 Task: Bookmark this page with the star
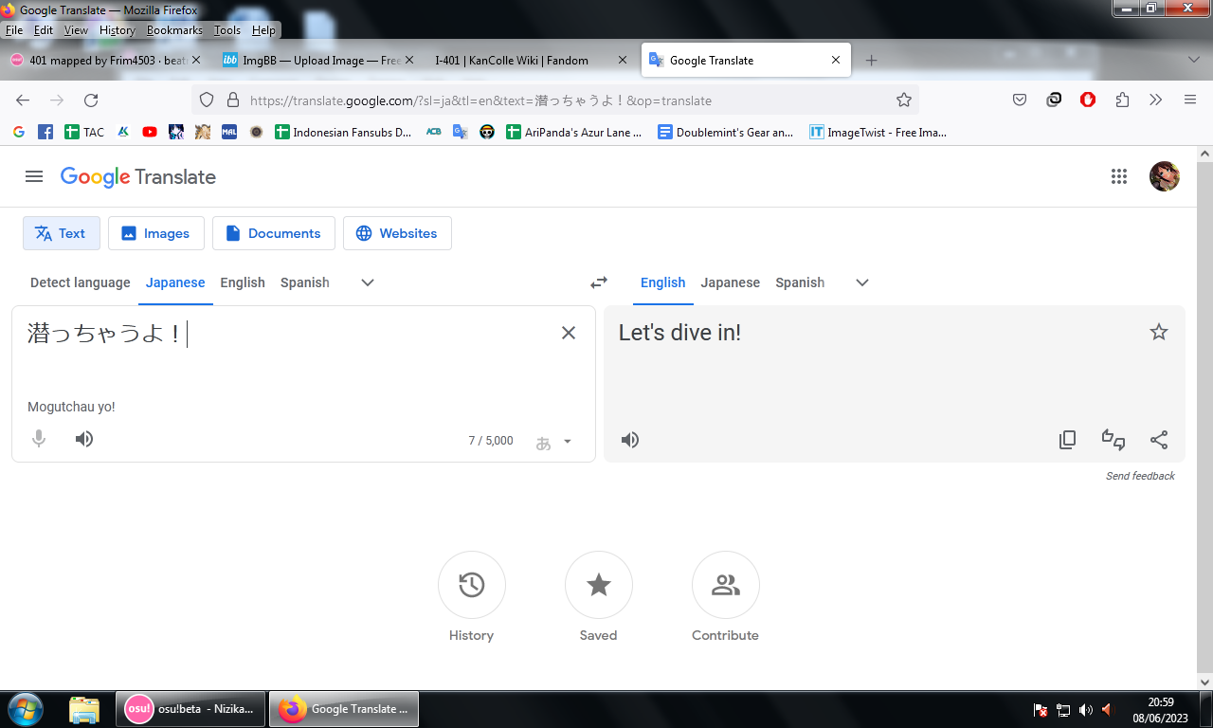[x=904, y=100]
